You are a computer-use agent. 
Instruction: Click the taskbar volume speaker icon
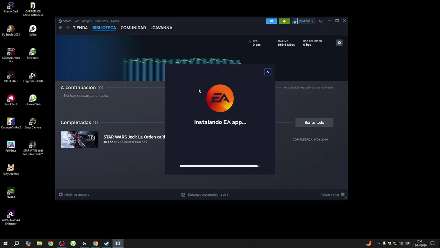tap(401, 244)
